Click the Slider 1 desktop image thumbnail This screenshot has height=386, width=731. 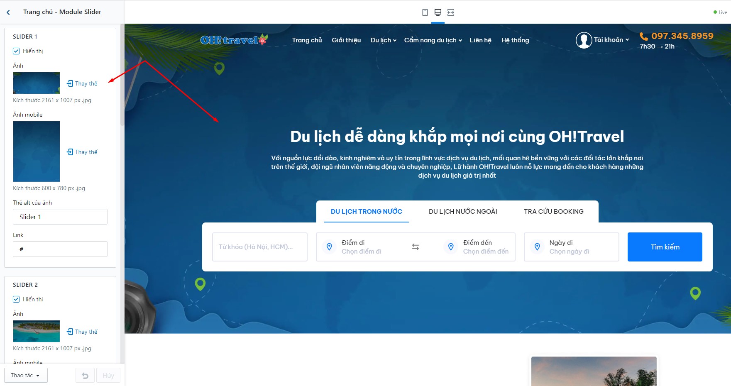(37, 83)
